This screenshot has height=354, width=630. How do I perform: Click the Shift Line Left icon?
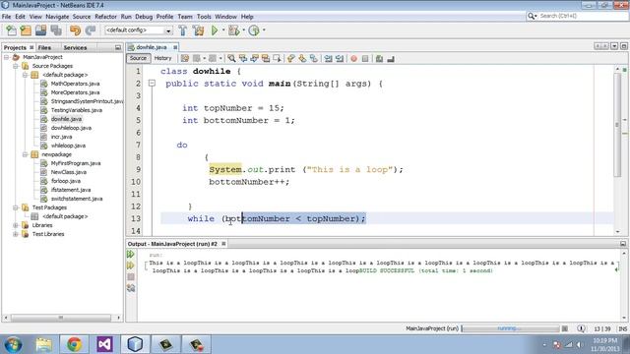(328, 59)
